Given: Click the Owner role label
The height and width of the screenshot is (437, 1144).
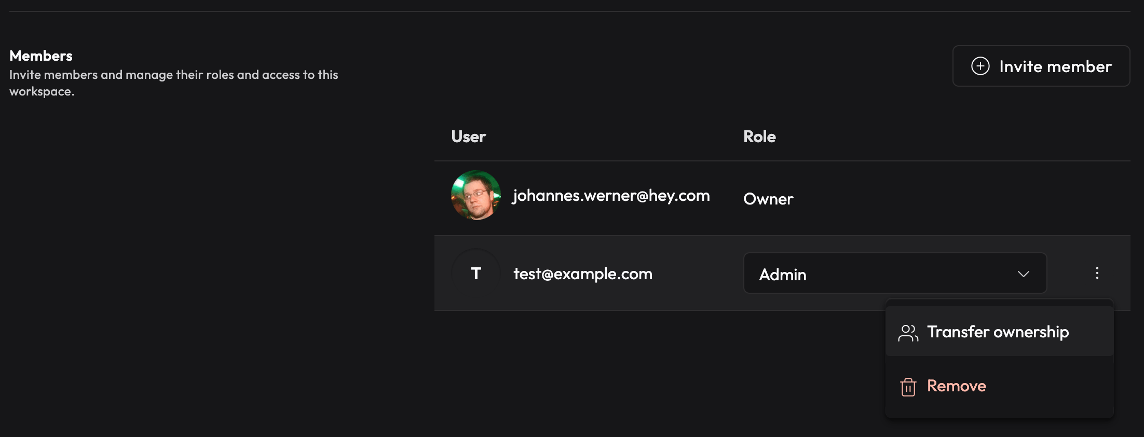Looking at the screenshot, I should (768, 199).
